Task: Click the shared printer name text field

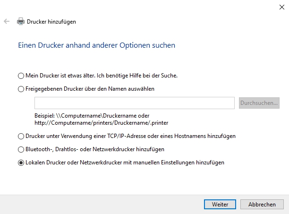Action: [x=135, y=103]
